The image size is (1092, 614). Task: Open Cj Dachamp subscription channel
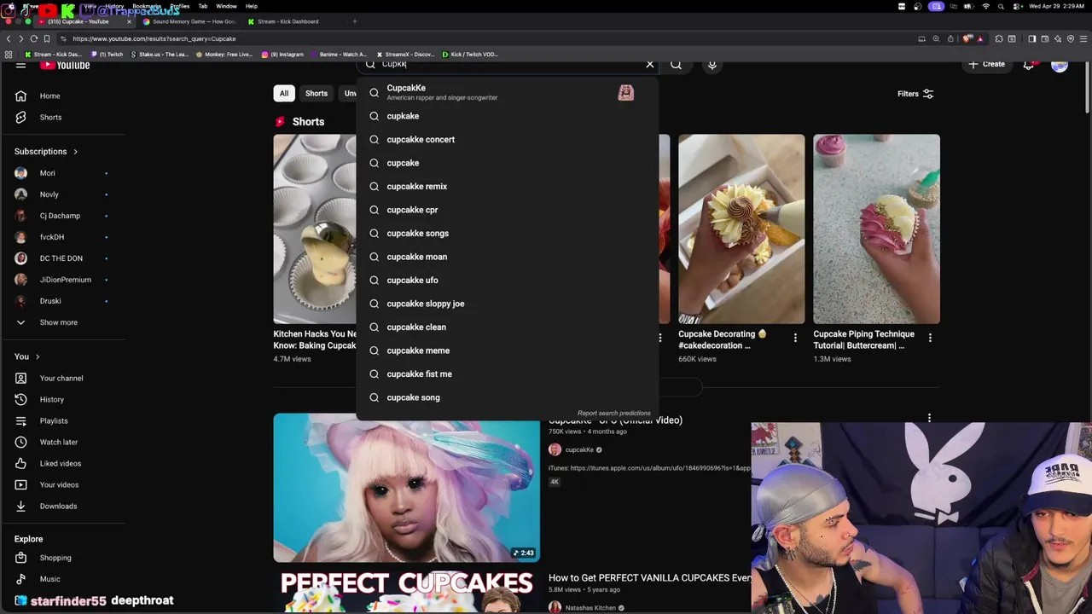(x=60, y=216)
